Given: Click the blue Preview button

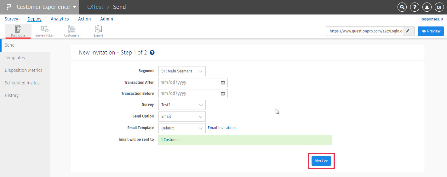Looking at the screenshot, I should [431, 31].
